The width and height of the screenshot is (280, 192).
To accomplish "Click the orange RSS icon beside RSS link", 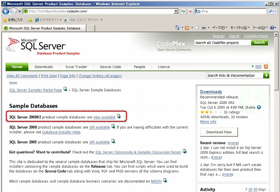I will tap(266, 67).
